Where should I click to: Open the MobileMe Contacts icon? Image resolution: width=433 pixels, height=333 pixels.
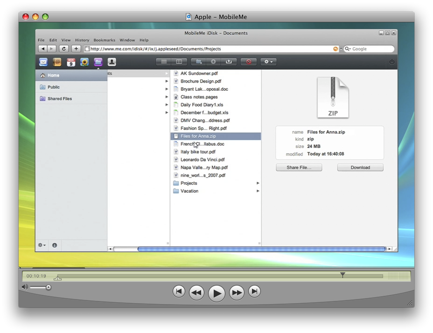57,62
